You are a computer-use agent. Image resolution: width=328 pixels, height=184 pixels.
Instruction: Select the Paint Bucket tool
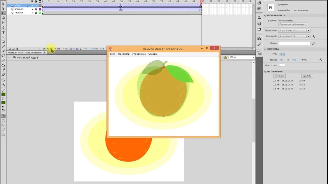(3, 65)
